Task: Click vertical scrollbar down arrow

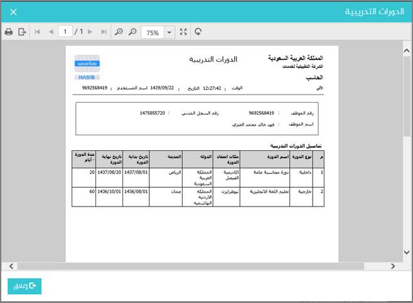Action: (x=407, y=252)
